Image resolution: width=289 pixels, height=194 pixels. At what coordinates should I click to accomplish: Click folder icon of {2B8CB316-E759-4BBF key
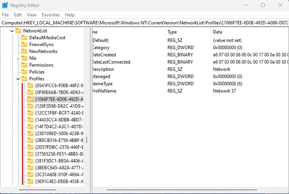(30, 140)
